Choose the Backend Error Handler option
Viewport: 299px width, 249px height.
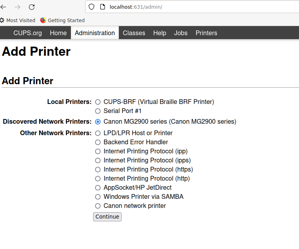(98, 142)
